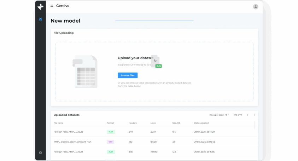Viewport: 298px width, 161px height.
Task: Select the blue model icon in sidebar
Action: (x=40, y=19)
